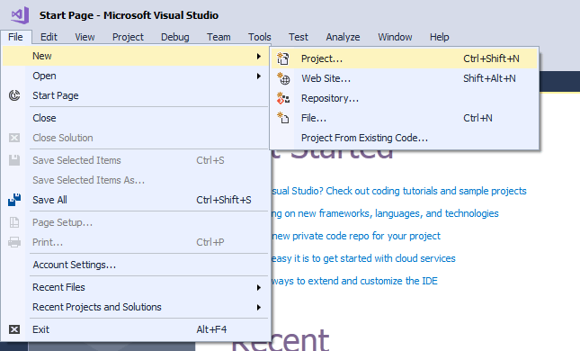This screenshot has width=580, height=351.
Task: Click the Recent heading on Start Page
Action: coord(281,340)
